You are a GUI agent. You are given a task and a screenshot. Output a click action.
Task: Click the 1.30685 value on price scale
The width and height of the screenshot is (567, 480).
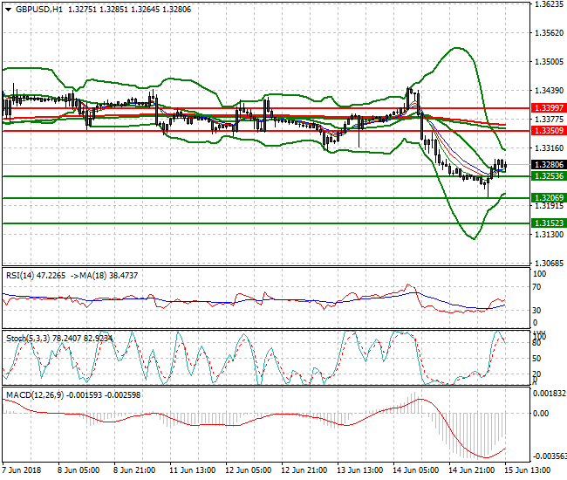(x=548, y=263)
